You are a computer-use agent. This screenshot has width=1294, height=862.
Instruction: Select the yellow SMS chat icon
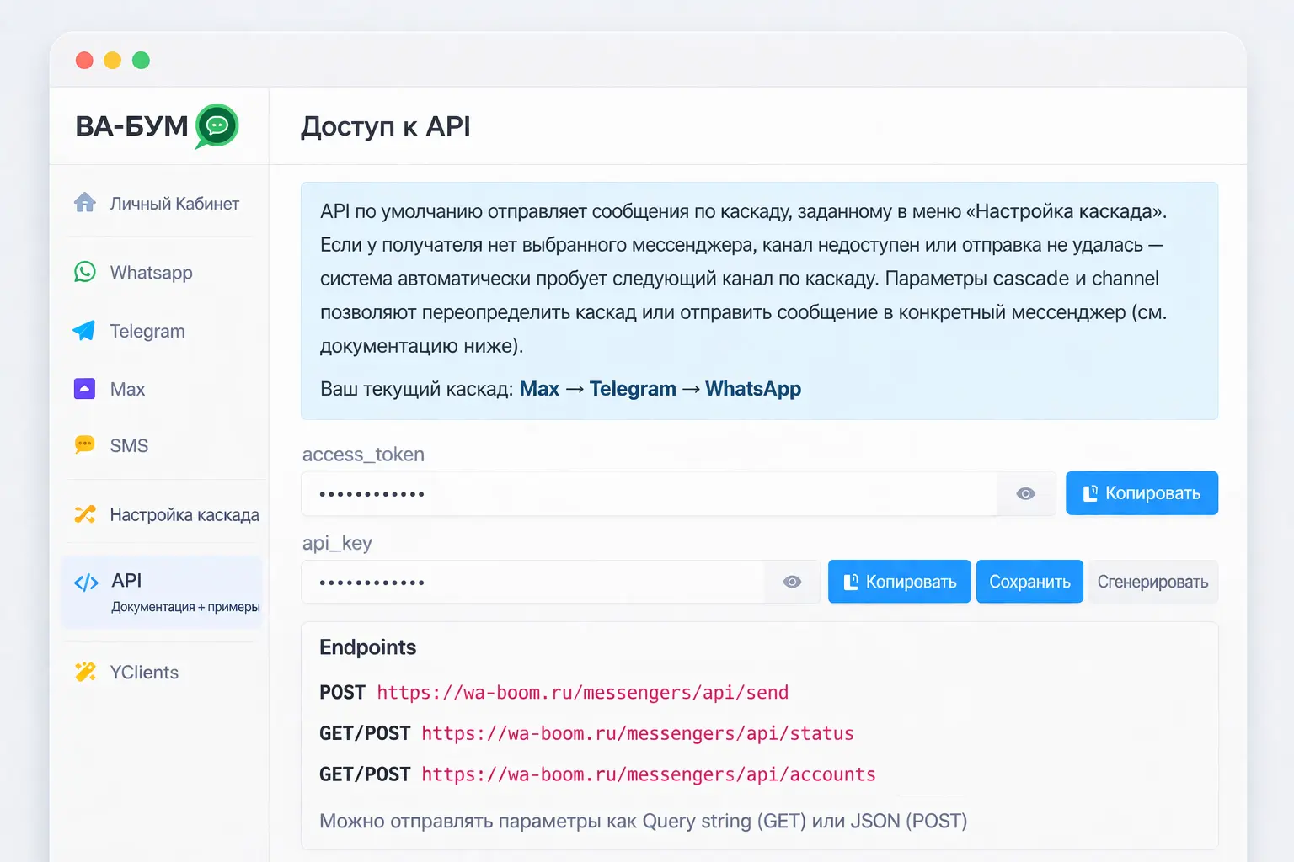point(85,445)
